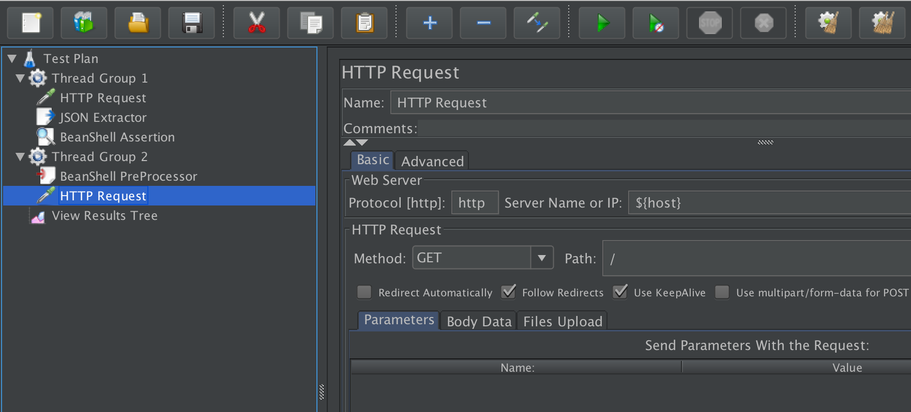Toggle the Use KeepAlive checkbox
911x412 pixels.
pos(620,292)
